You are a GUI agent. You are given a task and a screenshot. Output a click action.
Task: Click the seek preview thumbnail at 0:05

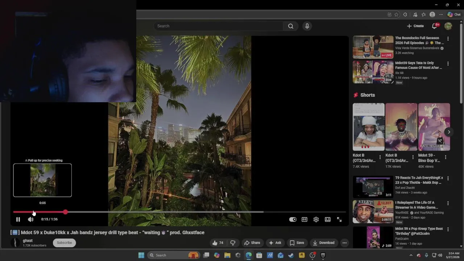[x=42, y=180]
